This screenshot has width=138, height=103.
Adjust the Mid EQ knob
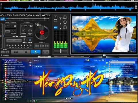tap(65, 22)
